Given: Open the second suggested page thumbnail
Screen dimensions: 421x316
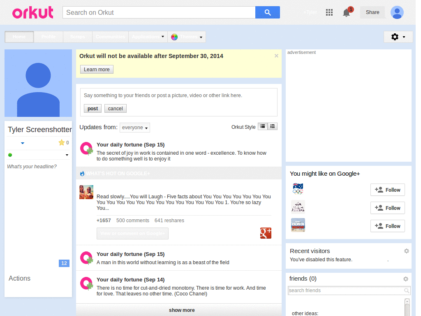Looking at the screenshot, I should [298, 207].
